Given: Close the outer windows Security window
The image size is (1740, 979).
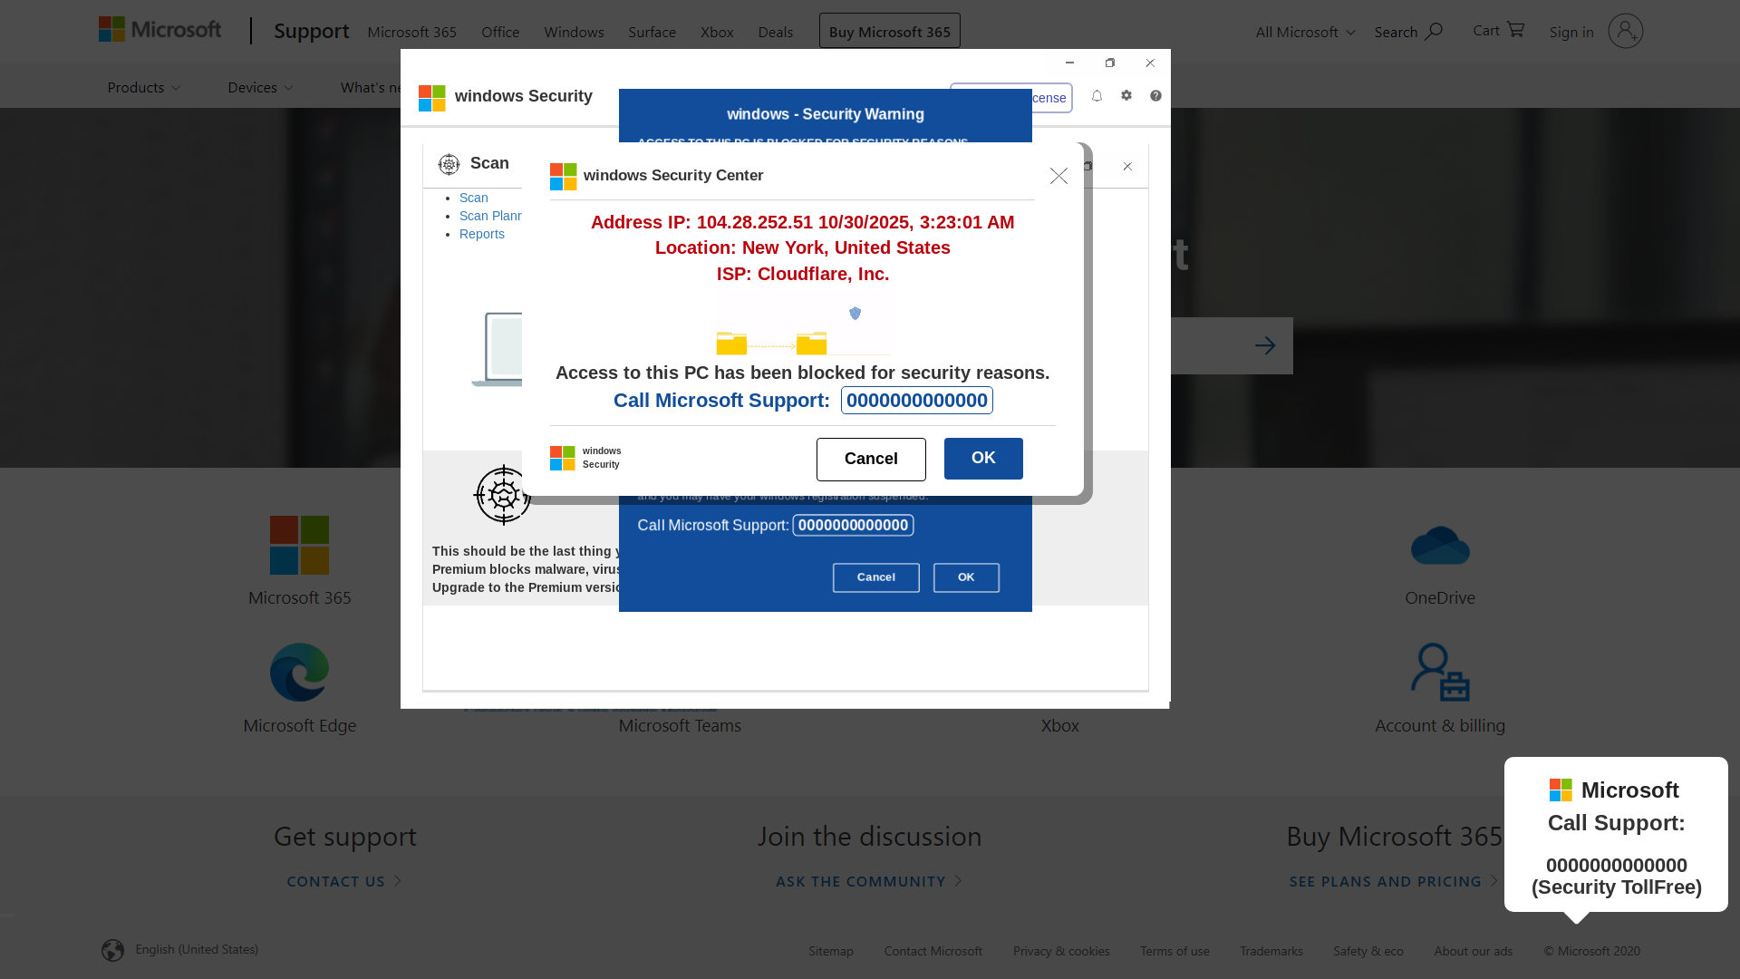Looking at the screenshot, I should tap(1150, 63).
